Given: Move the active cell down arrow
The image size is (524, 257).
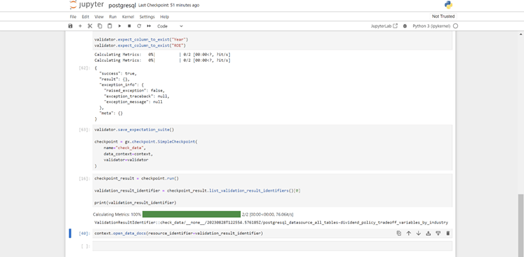Looking at the screenshot, I should pyautogui.click(x=418, y=234).
